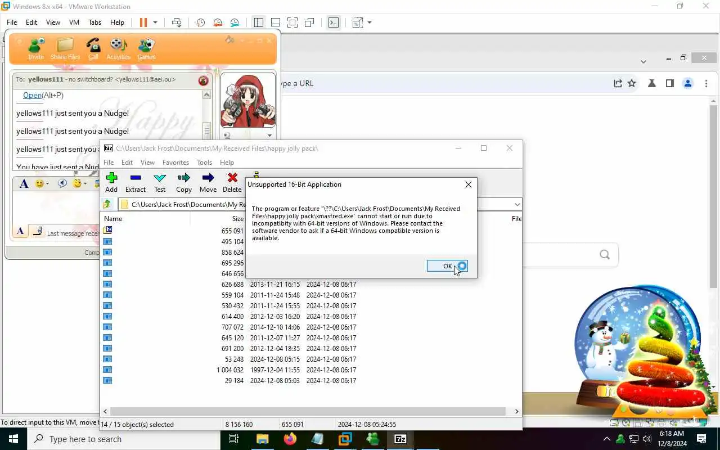Click the Delete button in 7-Zip toolbar
720x450 pixels.
pyautogui.click(x=232, y=183)
